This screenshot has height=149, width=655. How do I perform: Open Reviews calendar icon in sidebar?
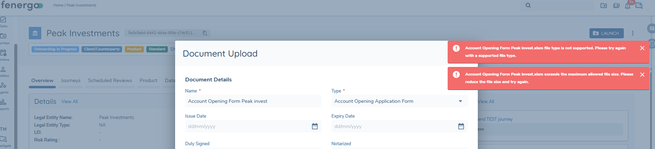click(3, 53)
